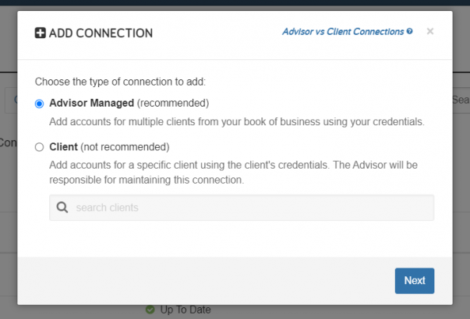Click the Client (not recommended) label
Screen dimensions: 470x319
109,147
